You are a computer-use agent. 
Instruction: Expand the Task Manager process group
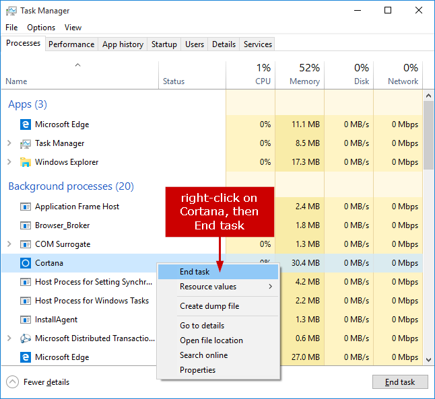pos(9,143)
